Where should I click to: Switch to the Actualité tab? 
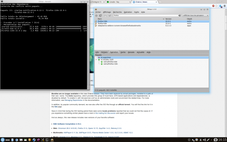click(x=140, y=52)
